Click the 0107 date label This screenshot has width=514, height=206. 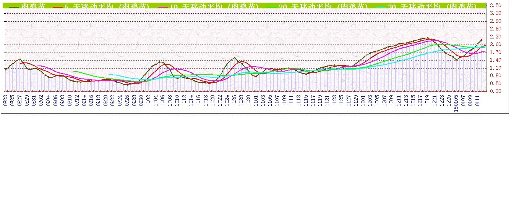coord(463,100)
